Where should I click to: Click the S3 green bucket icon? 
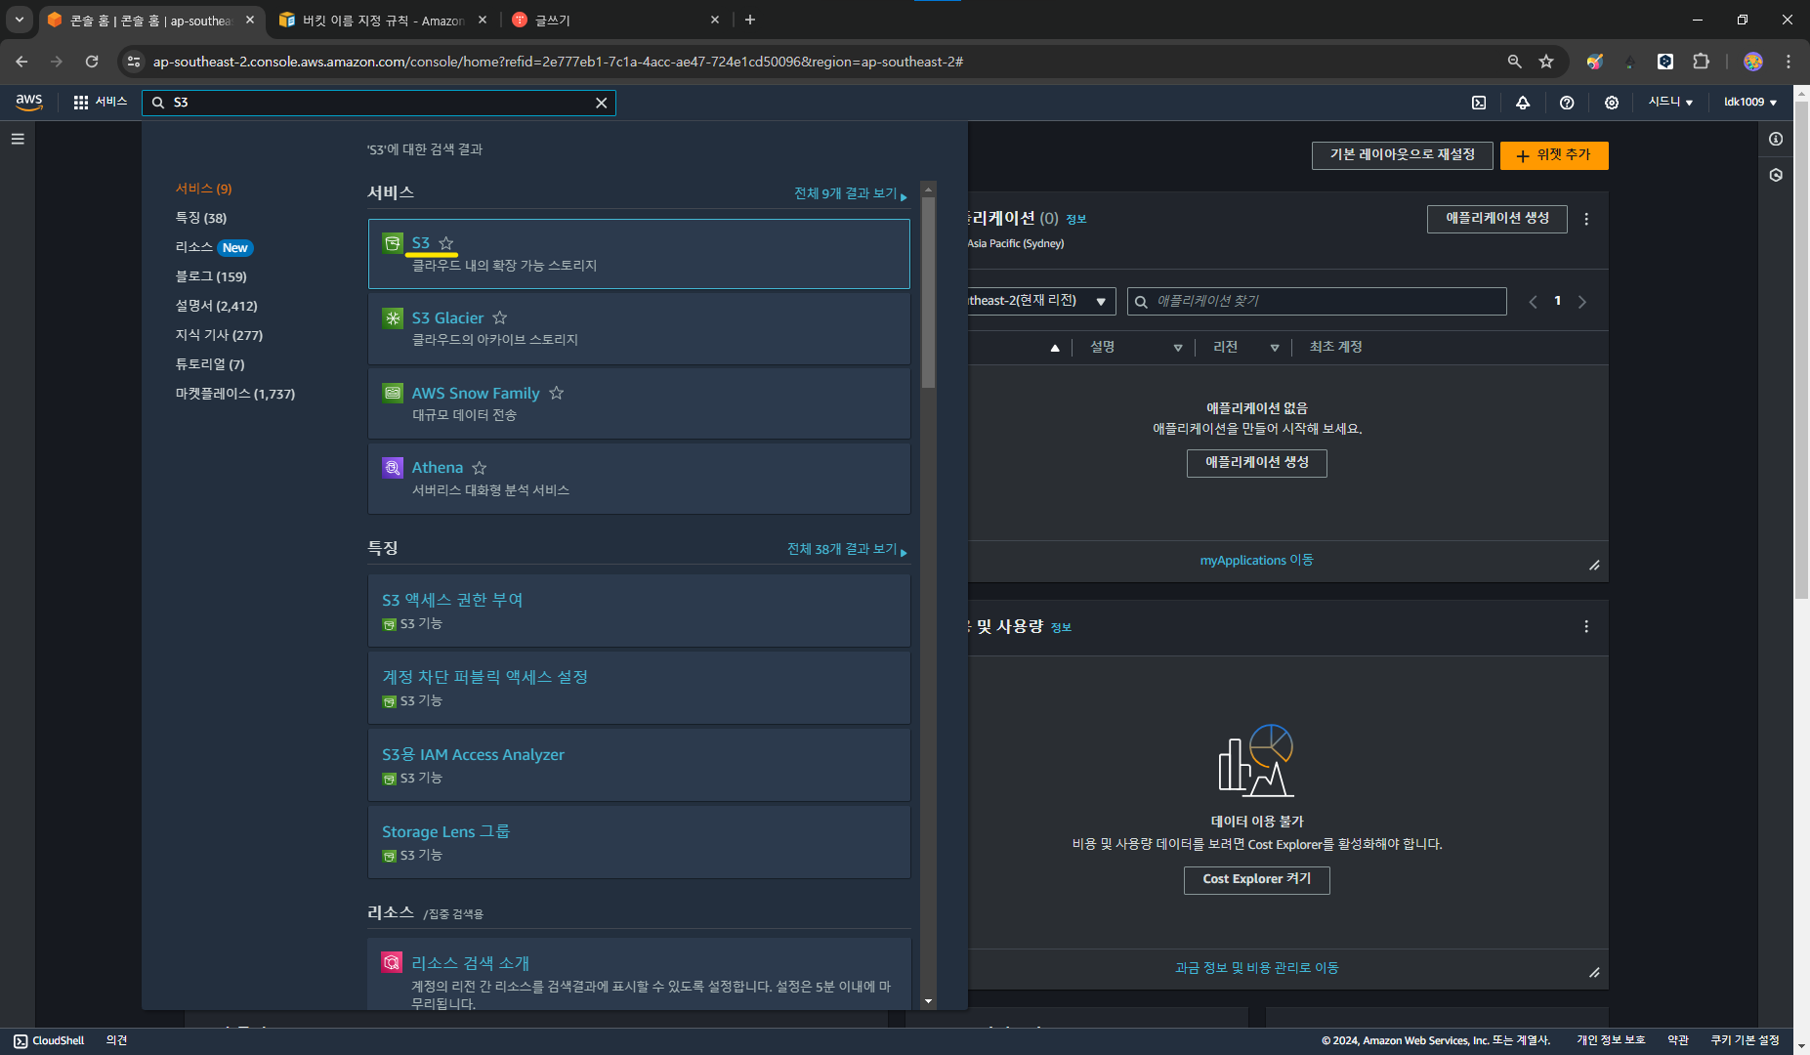(x=393, y=243)
